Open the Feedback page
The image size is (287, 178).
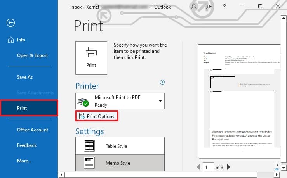click(27, 145)
